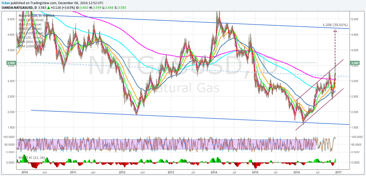Open the Fidan author link
Viewport: 366px width, 176px height.
[x=6, y=3]
